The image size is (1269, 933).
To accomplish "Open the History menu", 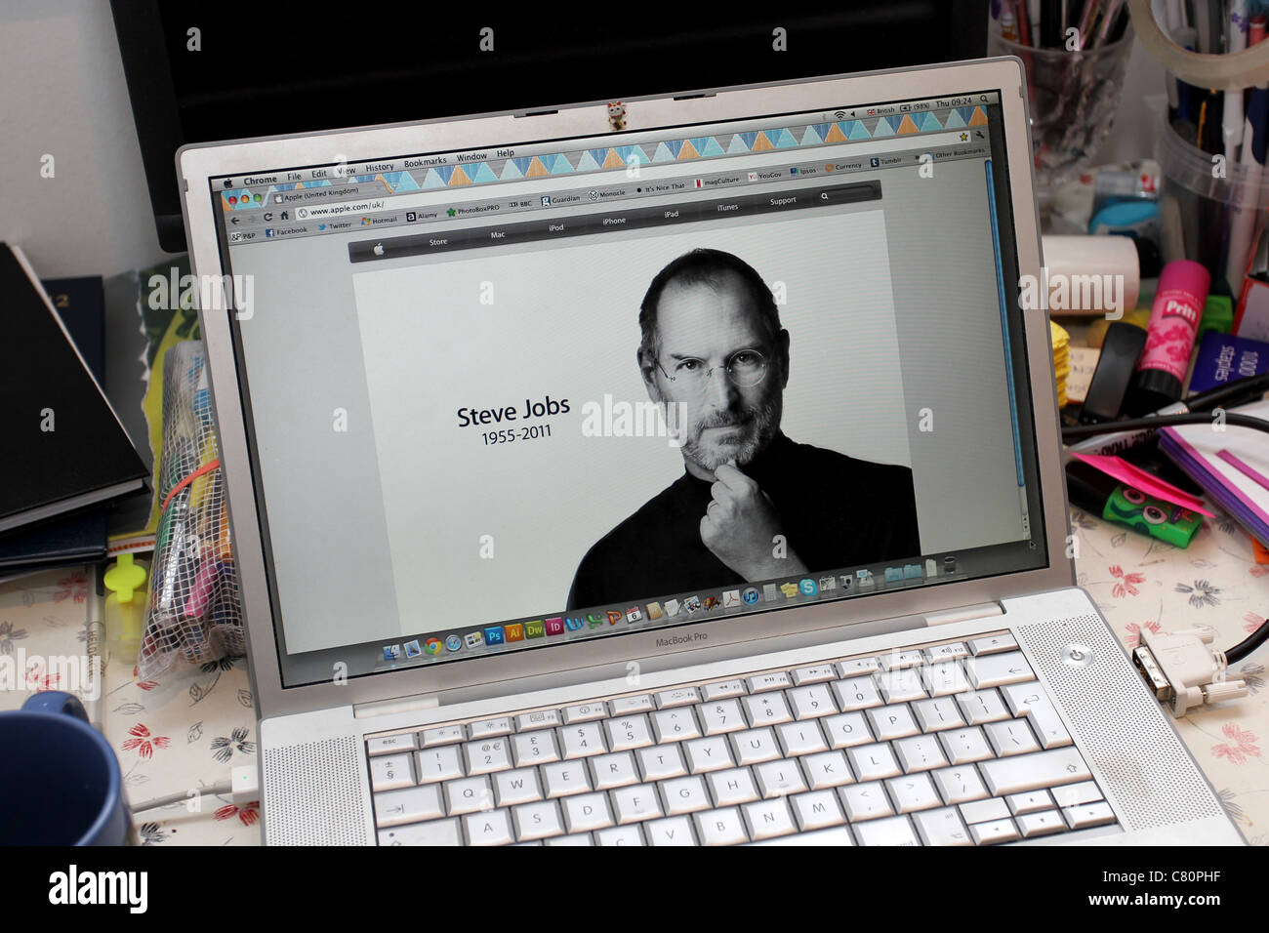I will [x=380, y=168].
